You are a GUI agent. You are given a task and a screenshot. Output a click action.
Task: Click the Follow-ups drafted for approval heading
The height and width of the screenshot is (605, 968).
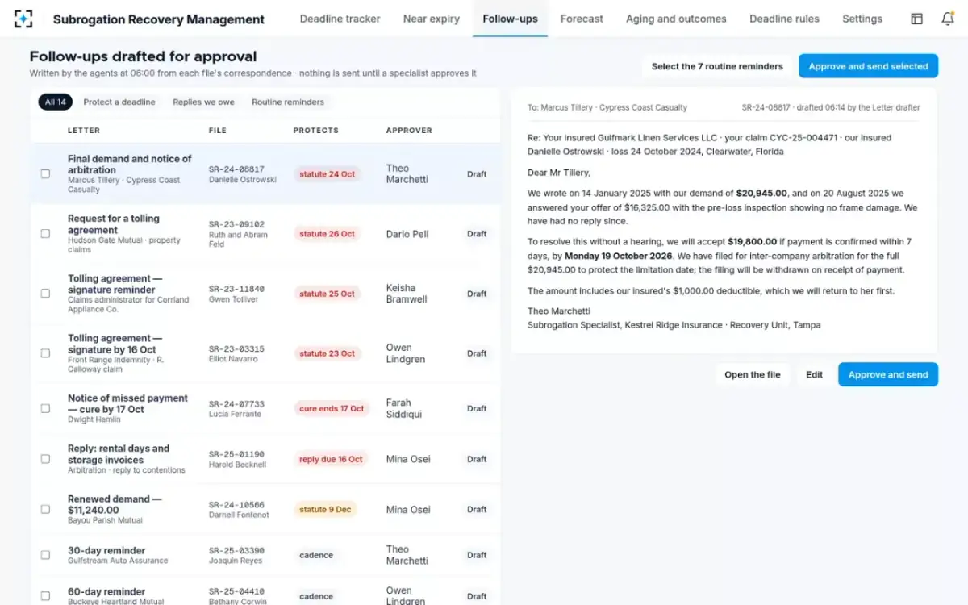143,56
